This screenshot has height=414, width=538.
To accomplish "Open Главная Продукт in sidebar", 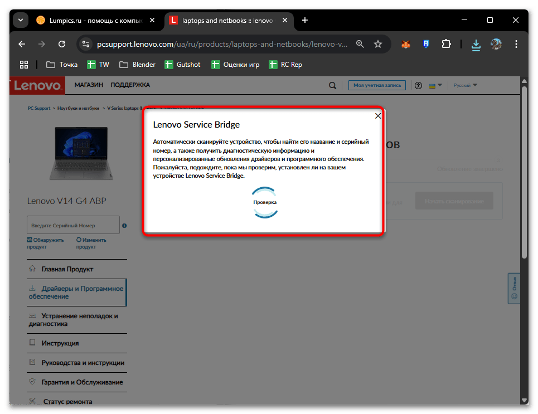I will pos(77,269).
